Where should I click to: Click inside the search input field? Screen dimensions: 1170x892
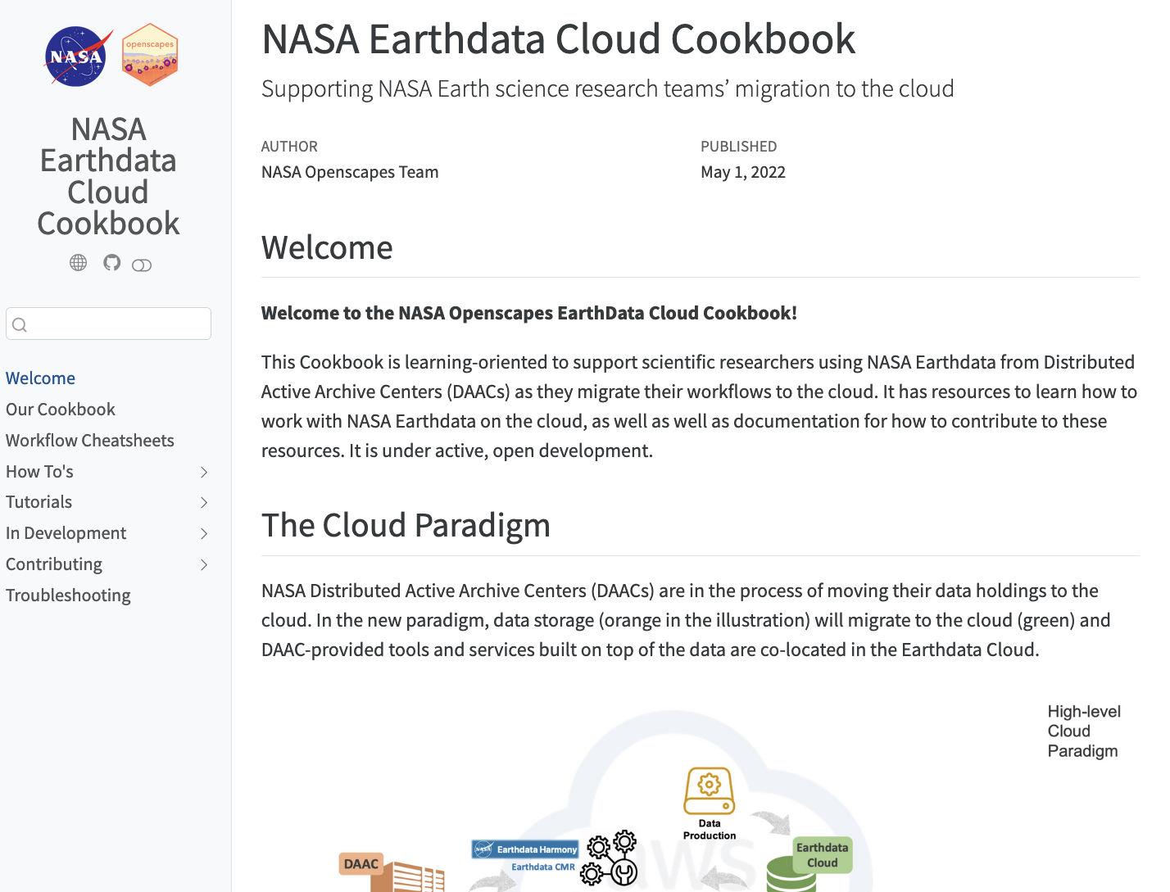pyautogui.click(x=108, y=324)
